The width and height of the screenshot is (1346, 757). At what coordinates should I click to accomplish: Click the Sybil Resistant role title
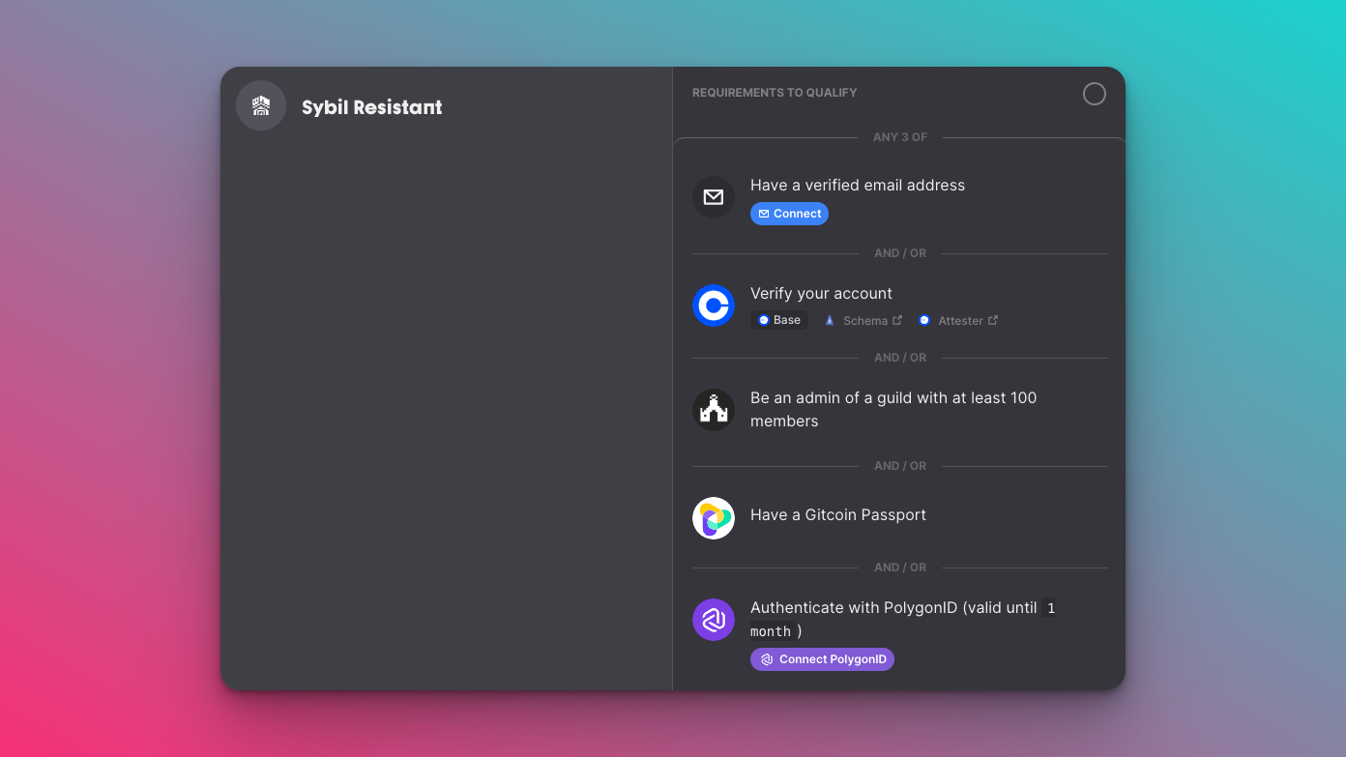point(372,107)
